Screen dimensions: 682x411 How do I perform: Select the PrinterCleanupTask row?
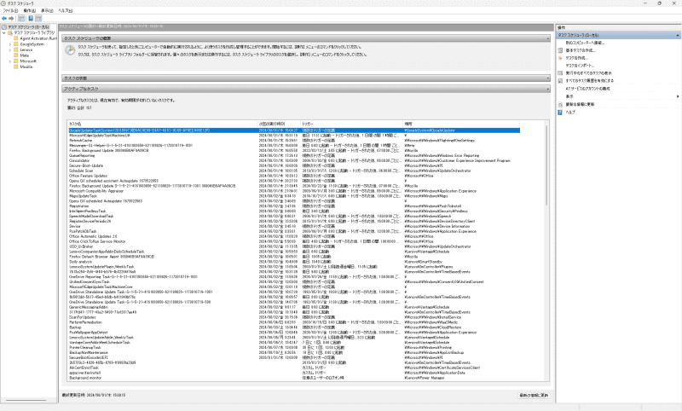pos(294,348)
